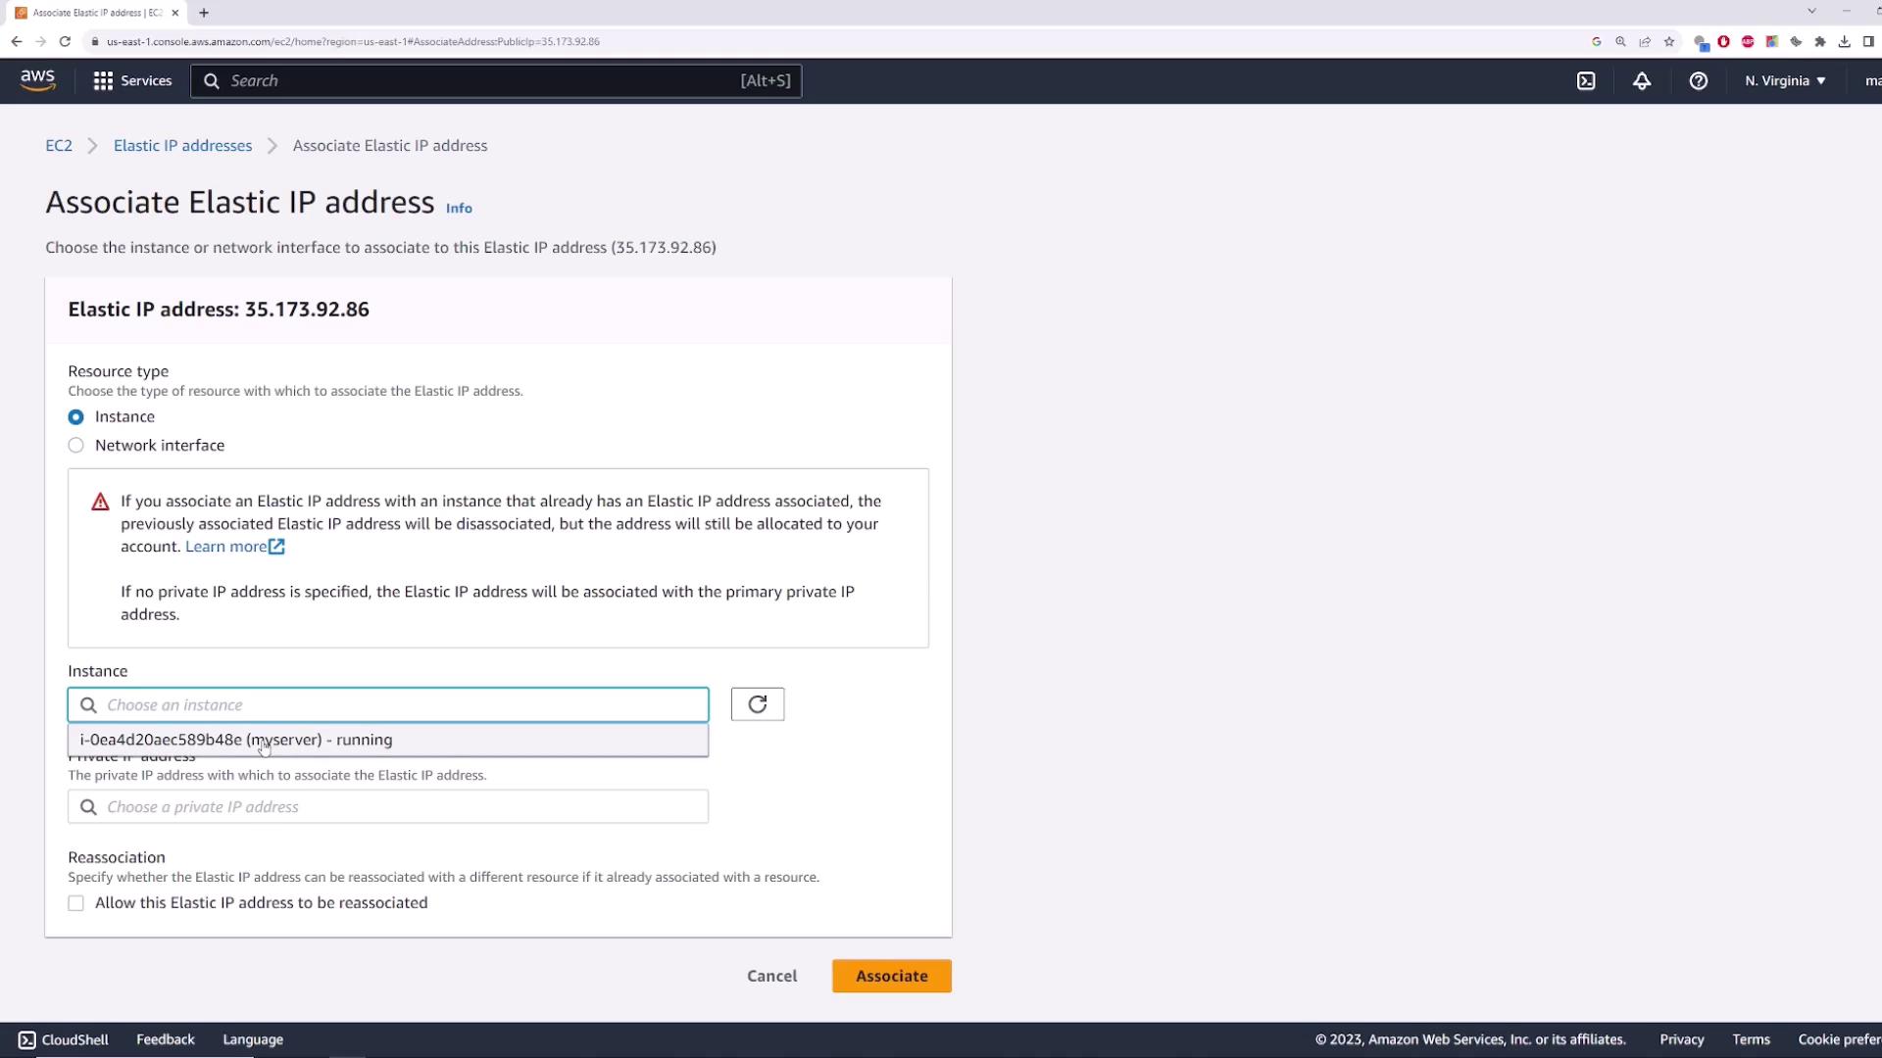Open the help question mark menu
This screenshot has width=1882, height=1058.
pos(1698,81)
